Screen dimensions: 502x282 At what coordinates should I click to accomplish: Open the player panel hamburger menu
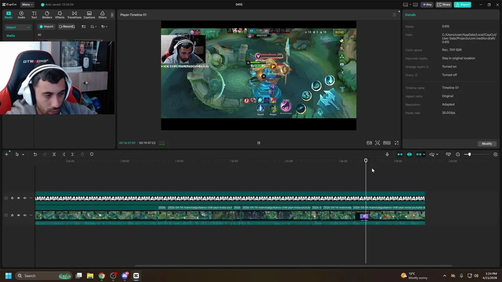tap(395, 15)
